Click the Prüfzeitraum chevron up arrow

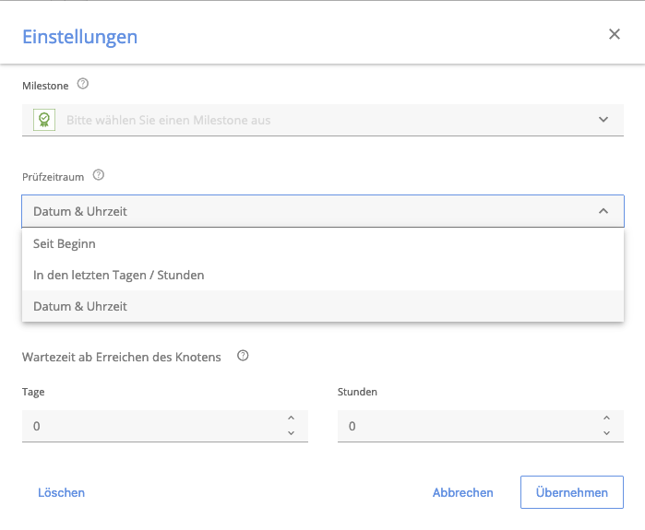tap(603, 211)
